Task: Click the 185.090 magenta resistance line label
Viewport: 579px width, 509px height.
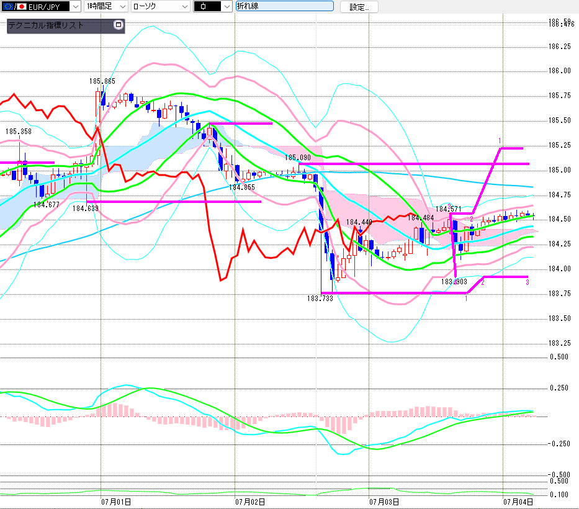Action: point(298,158)
